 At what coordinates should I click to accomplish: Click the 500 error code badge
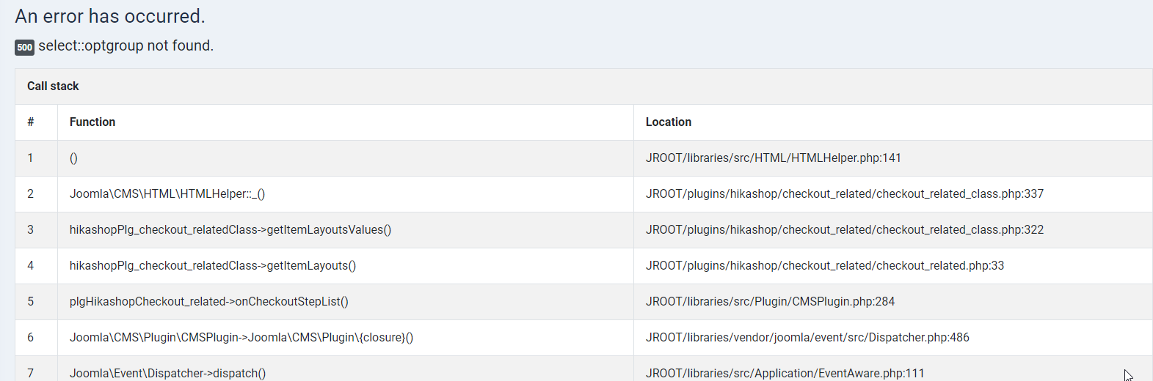coord(24,48)
